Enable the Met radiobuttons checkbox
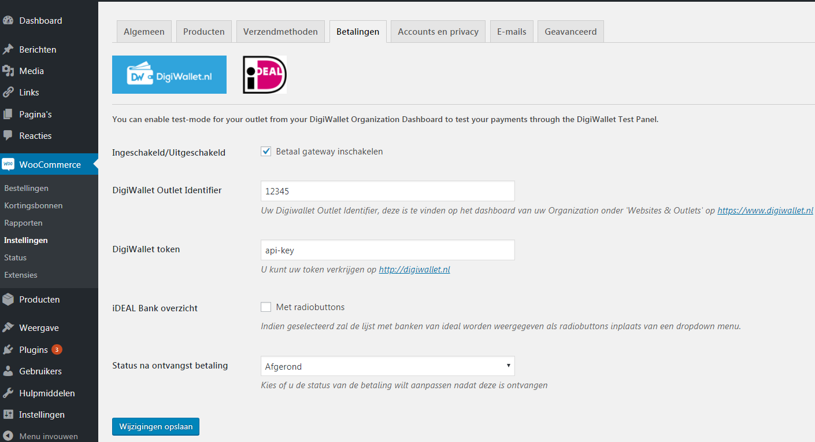This screenshot has width=815, height=442. pyautogui.click(x=266, y=307)
